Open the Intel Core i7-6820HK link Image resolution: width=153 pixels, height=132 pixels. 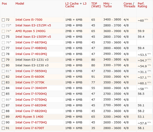click(31, 105)
